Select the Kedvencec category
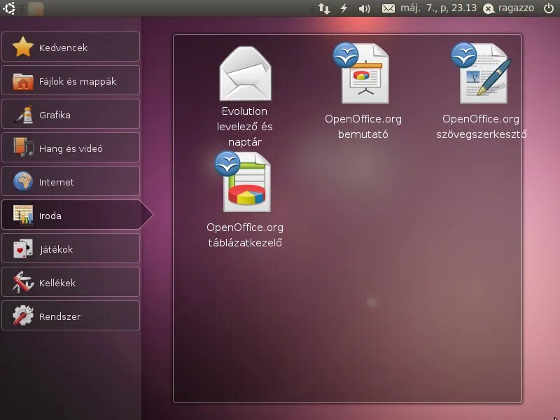The image size is (560, 420). click(x=71, y=47)
